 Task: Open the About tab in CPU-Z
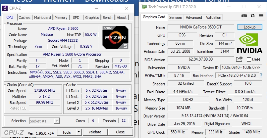tap(122, 18)
